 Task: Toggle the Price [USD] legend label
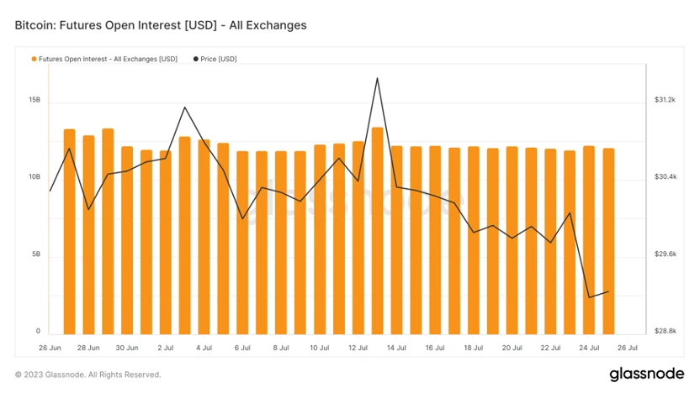coord(219,60)
